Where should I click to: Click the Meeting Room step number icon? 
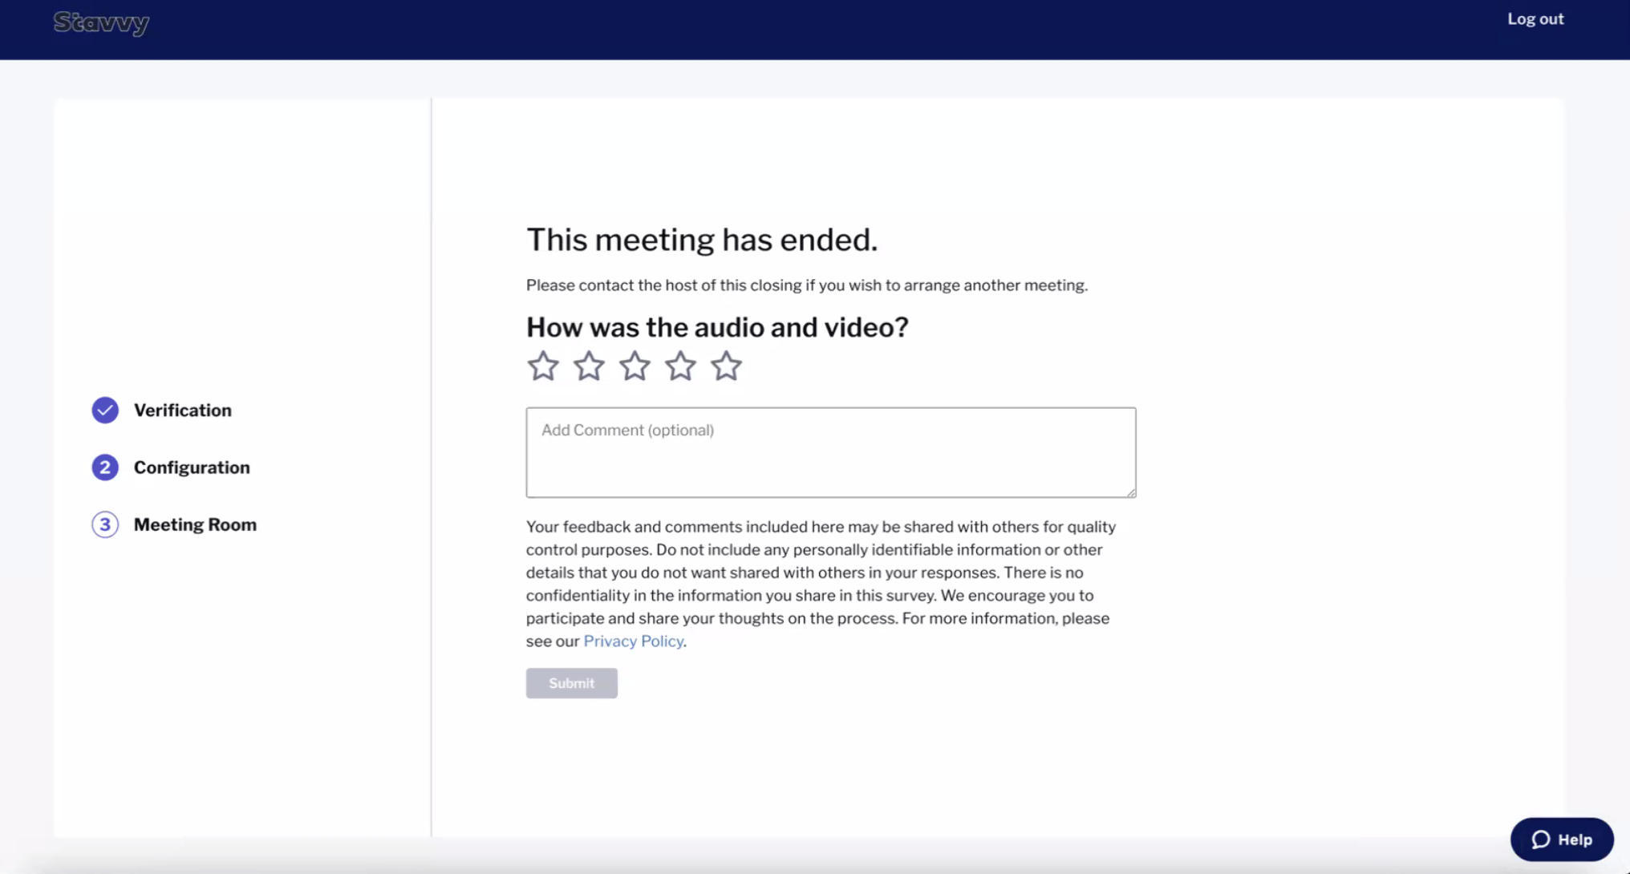click(105, 524)
